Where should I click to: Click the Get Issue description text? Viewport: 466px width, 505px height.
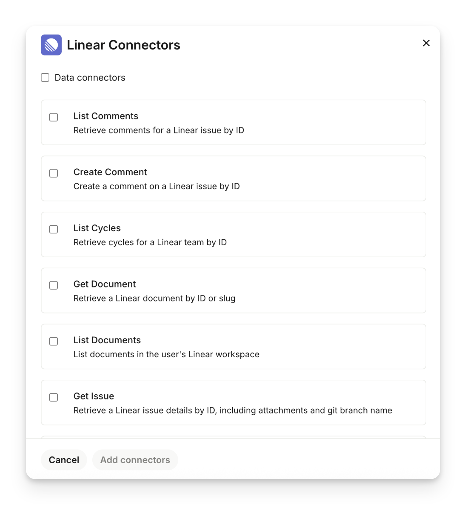(233, 411)
